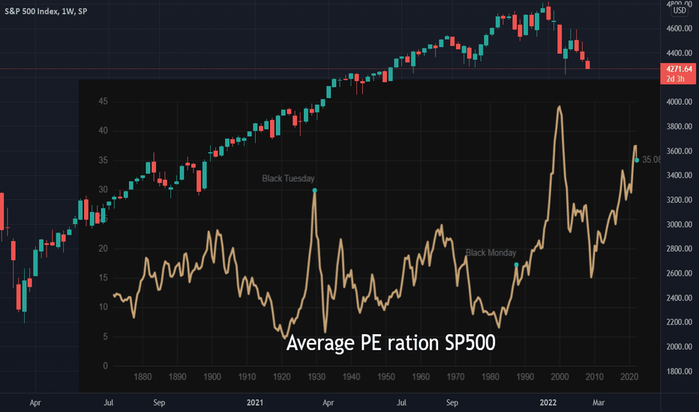Click the 4600.00 price axis label

pos(679,28)
